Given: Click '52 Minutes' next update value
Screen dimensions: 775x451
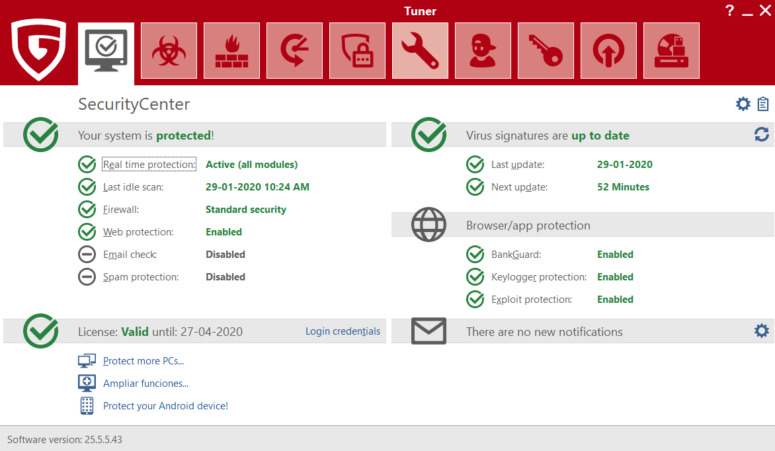Looking at the screenshot, I should [624, 187].
